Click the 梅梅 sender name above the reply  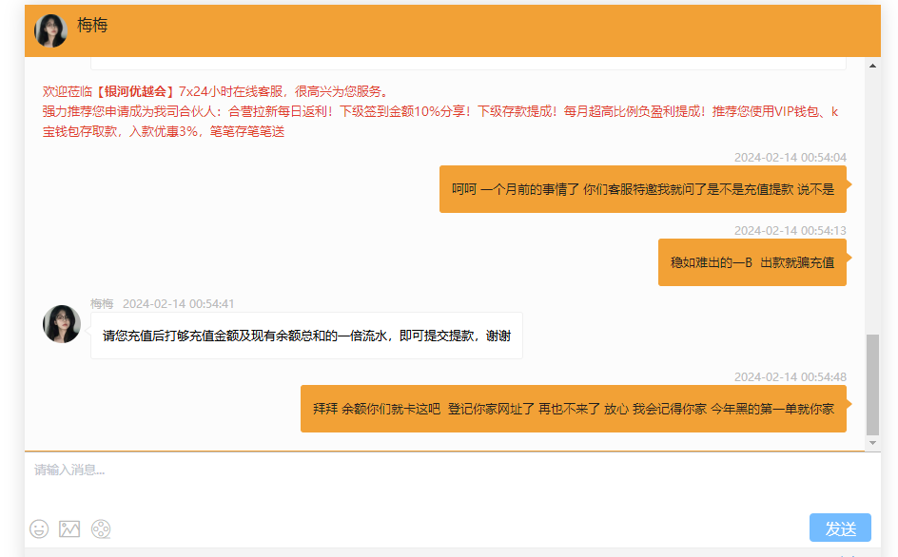tap(102, 303)
